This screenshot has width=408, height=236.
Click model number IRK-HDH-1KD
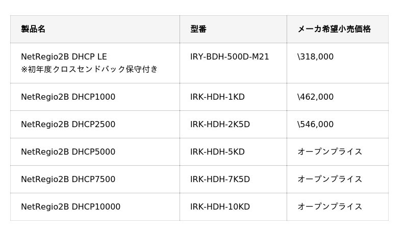217,97
